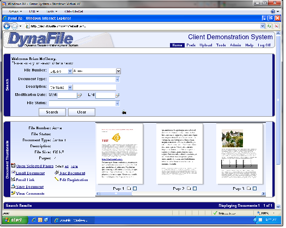Click the Windows start button

click(x=15, y=220)
